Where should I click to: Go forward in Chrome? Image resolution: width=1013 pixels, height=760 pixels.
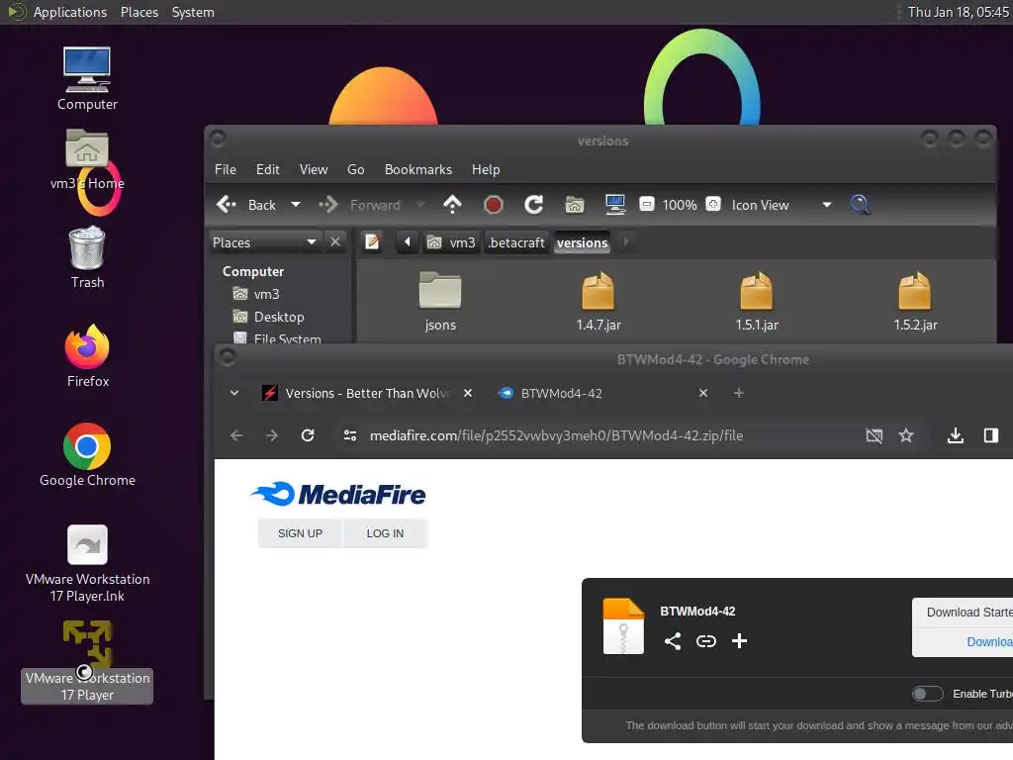pos(272,435)
